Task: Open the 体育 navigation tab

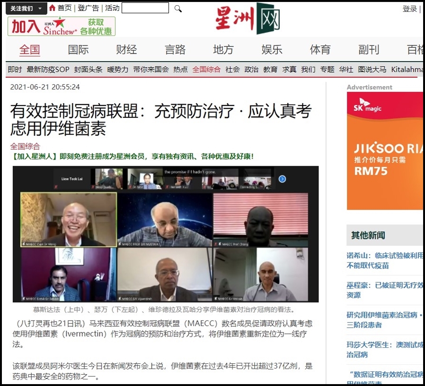Action: [x=320, y=50]
